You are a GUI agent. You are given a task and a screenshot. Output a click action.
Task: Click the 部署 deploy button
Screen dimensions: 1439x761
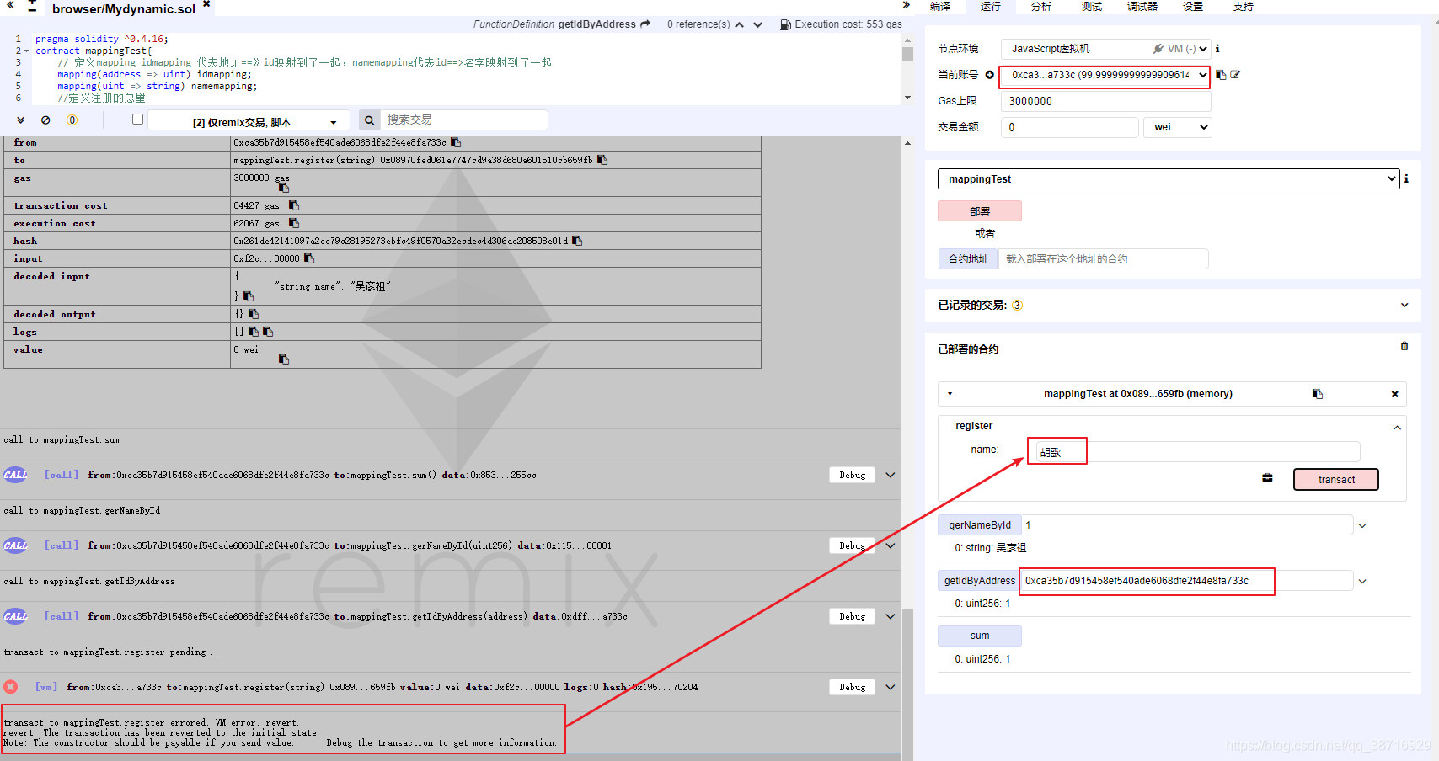coord(980,211)
